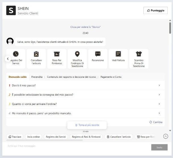Open Contenuto del rapporto e decisione tab
The image size is (173, 158).
71,77
